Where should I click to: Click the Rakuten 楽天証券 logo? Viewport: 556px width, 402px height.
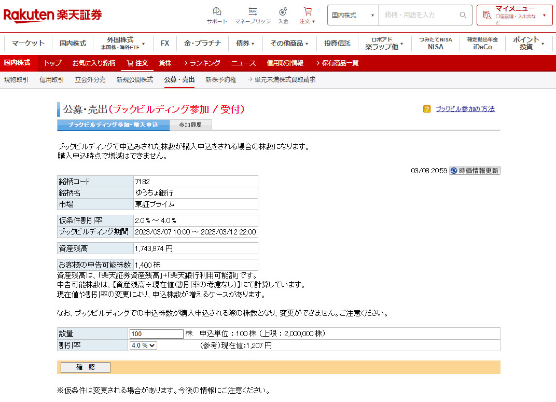52,15
